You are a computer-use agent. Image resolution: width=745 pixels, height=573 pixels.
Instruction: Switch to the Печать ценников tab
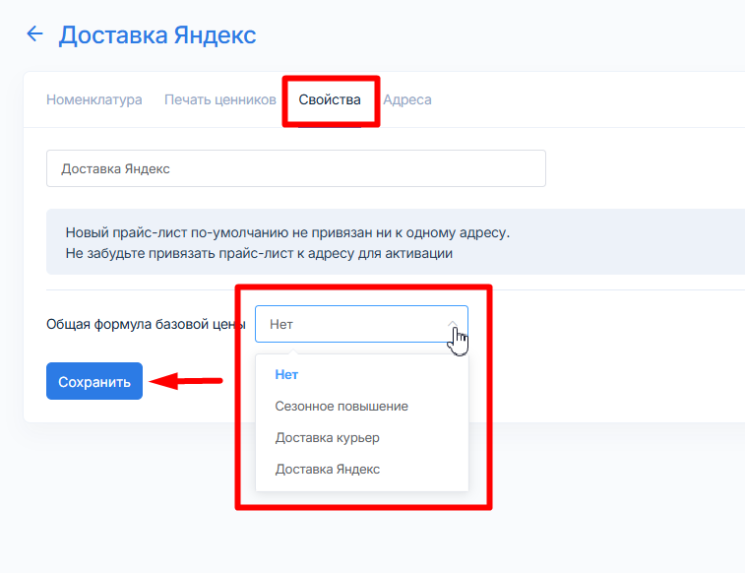[x=220, y=99]
